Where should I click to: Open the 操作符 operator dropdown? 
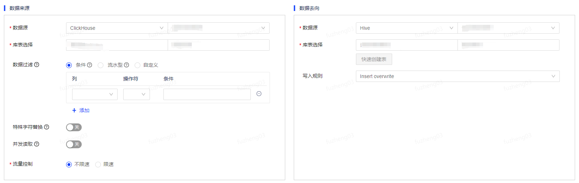point(136,94)
